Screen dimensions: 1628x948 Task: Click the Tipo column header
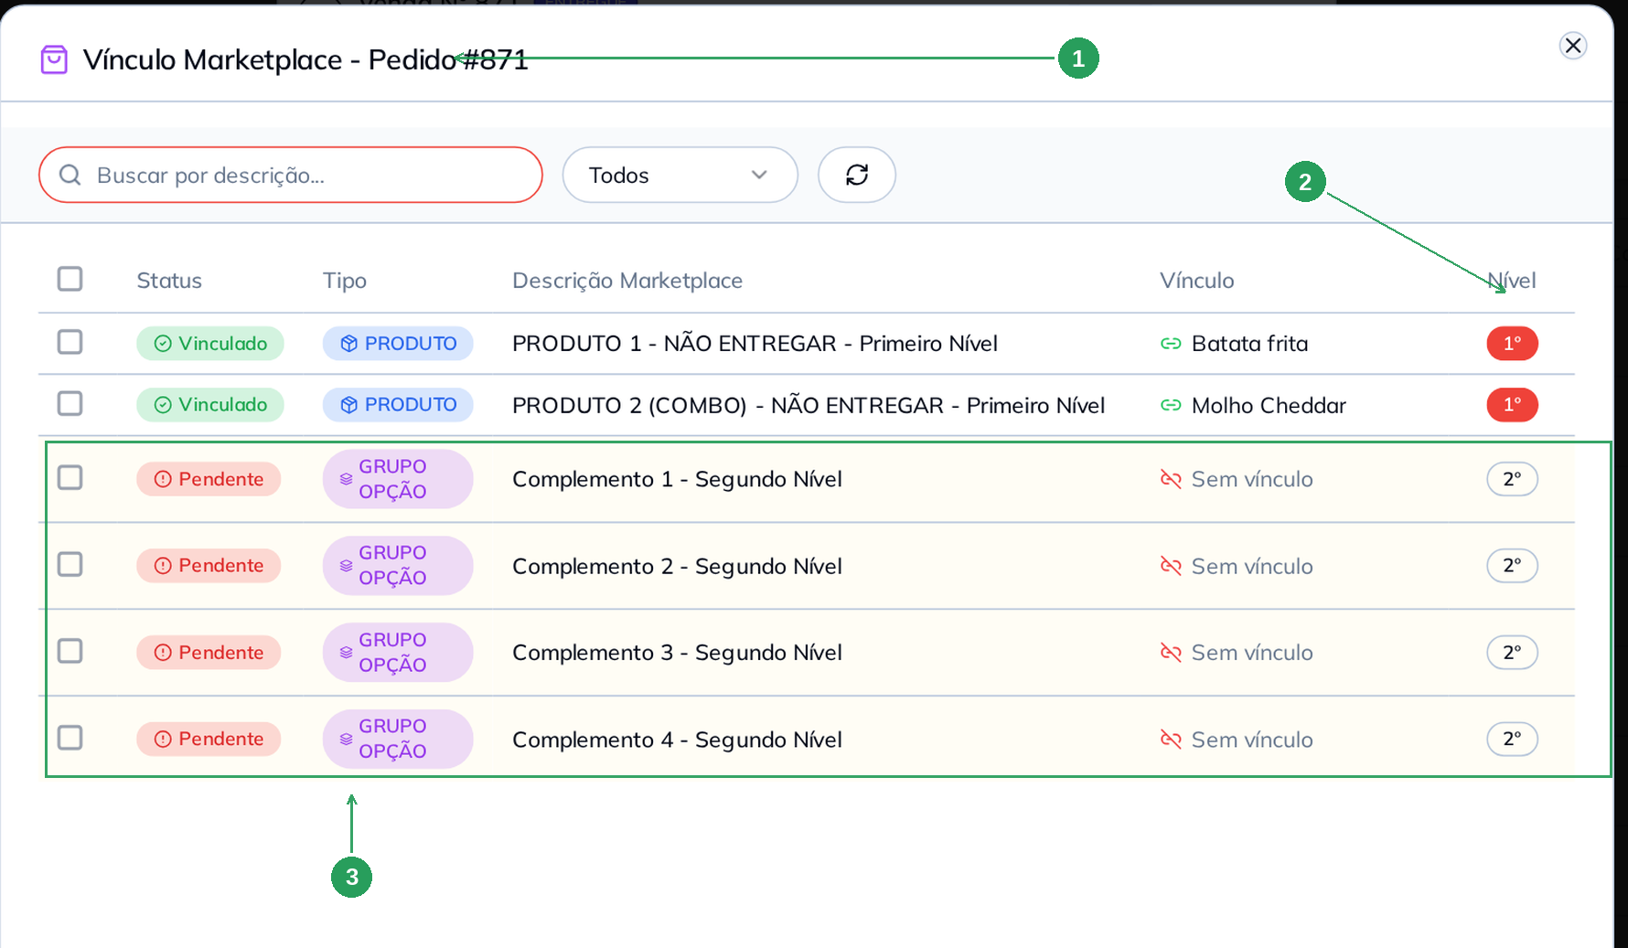(x=345, y=281)
